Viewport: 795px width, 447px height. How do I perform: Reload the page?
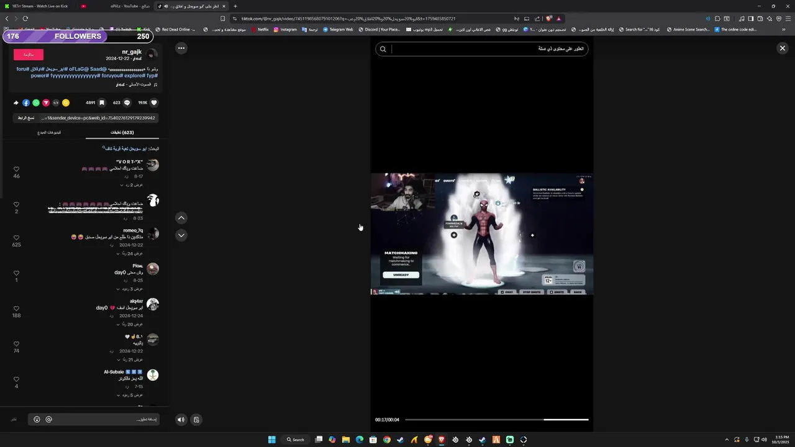pos(25,19)
